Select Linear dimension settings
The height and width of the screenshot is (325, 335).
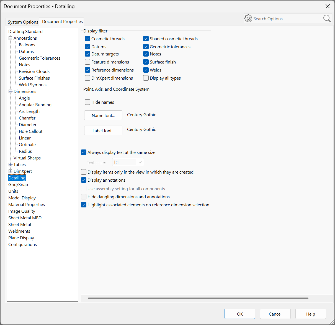pos(25,138)
